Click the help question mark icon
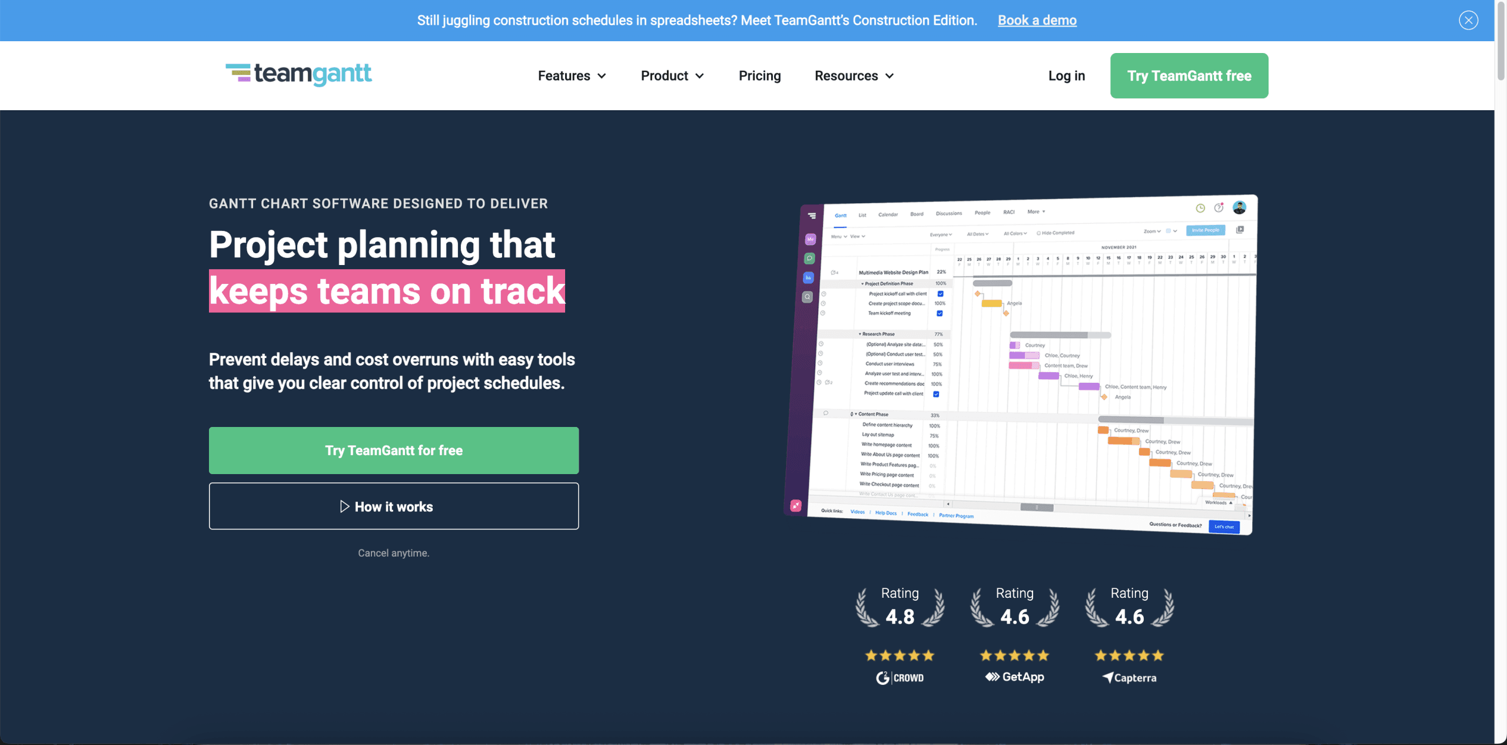This screenshot has height=745, width=1507. 1219,207
